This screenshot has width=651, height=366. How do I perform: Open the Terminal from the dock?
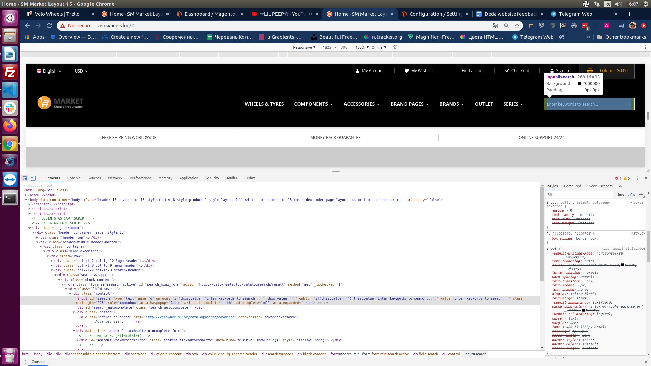[x=10, y=198]
